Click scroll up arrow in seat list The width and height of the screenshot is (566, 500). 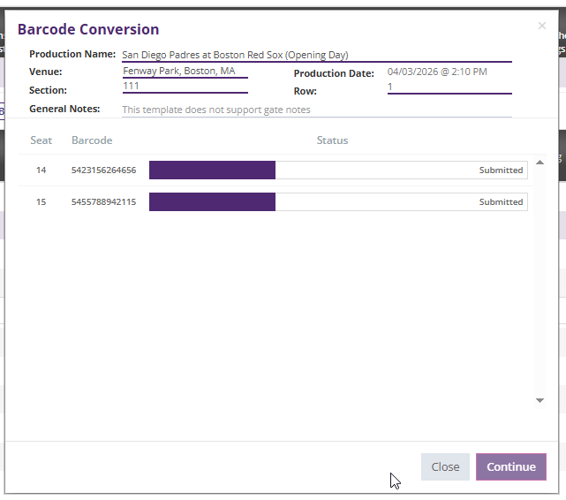(540, 163)
